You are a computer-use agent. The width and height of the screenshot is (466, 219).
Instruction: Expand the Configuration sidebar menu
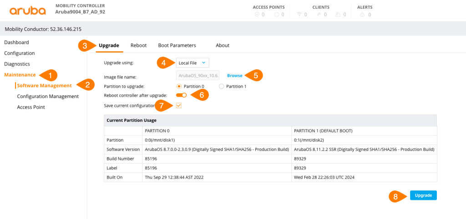pos(19,53)
